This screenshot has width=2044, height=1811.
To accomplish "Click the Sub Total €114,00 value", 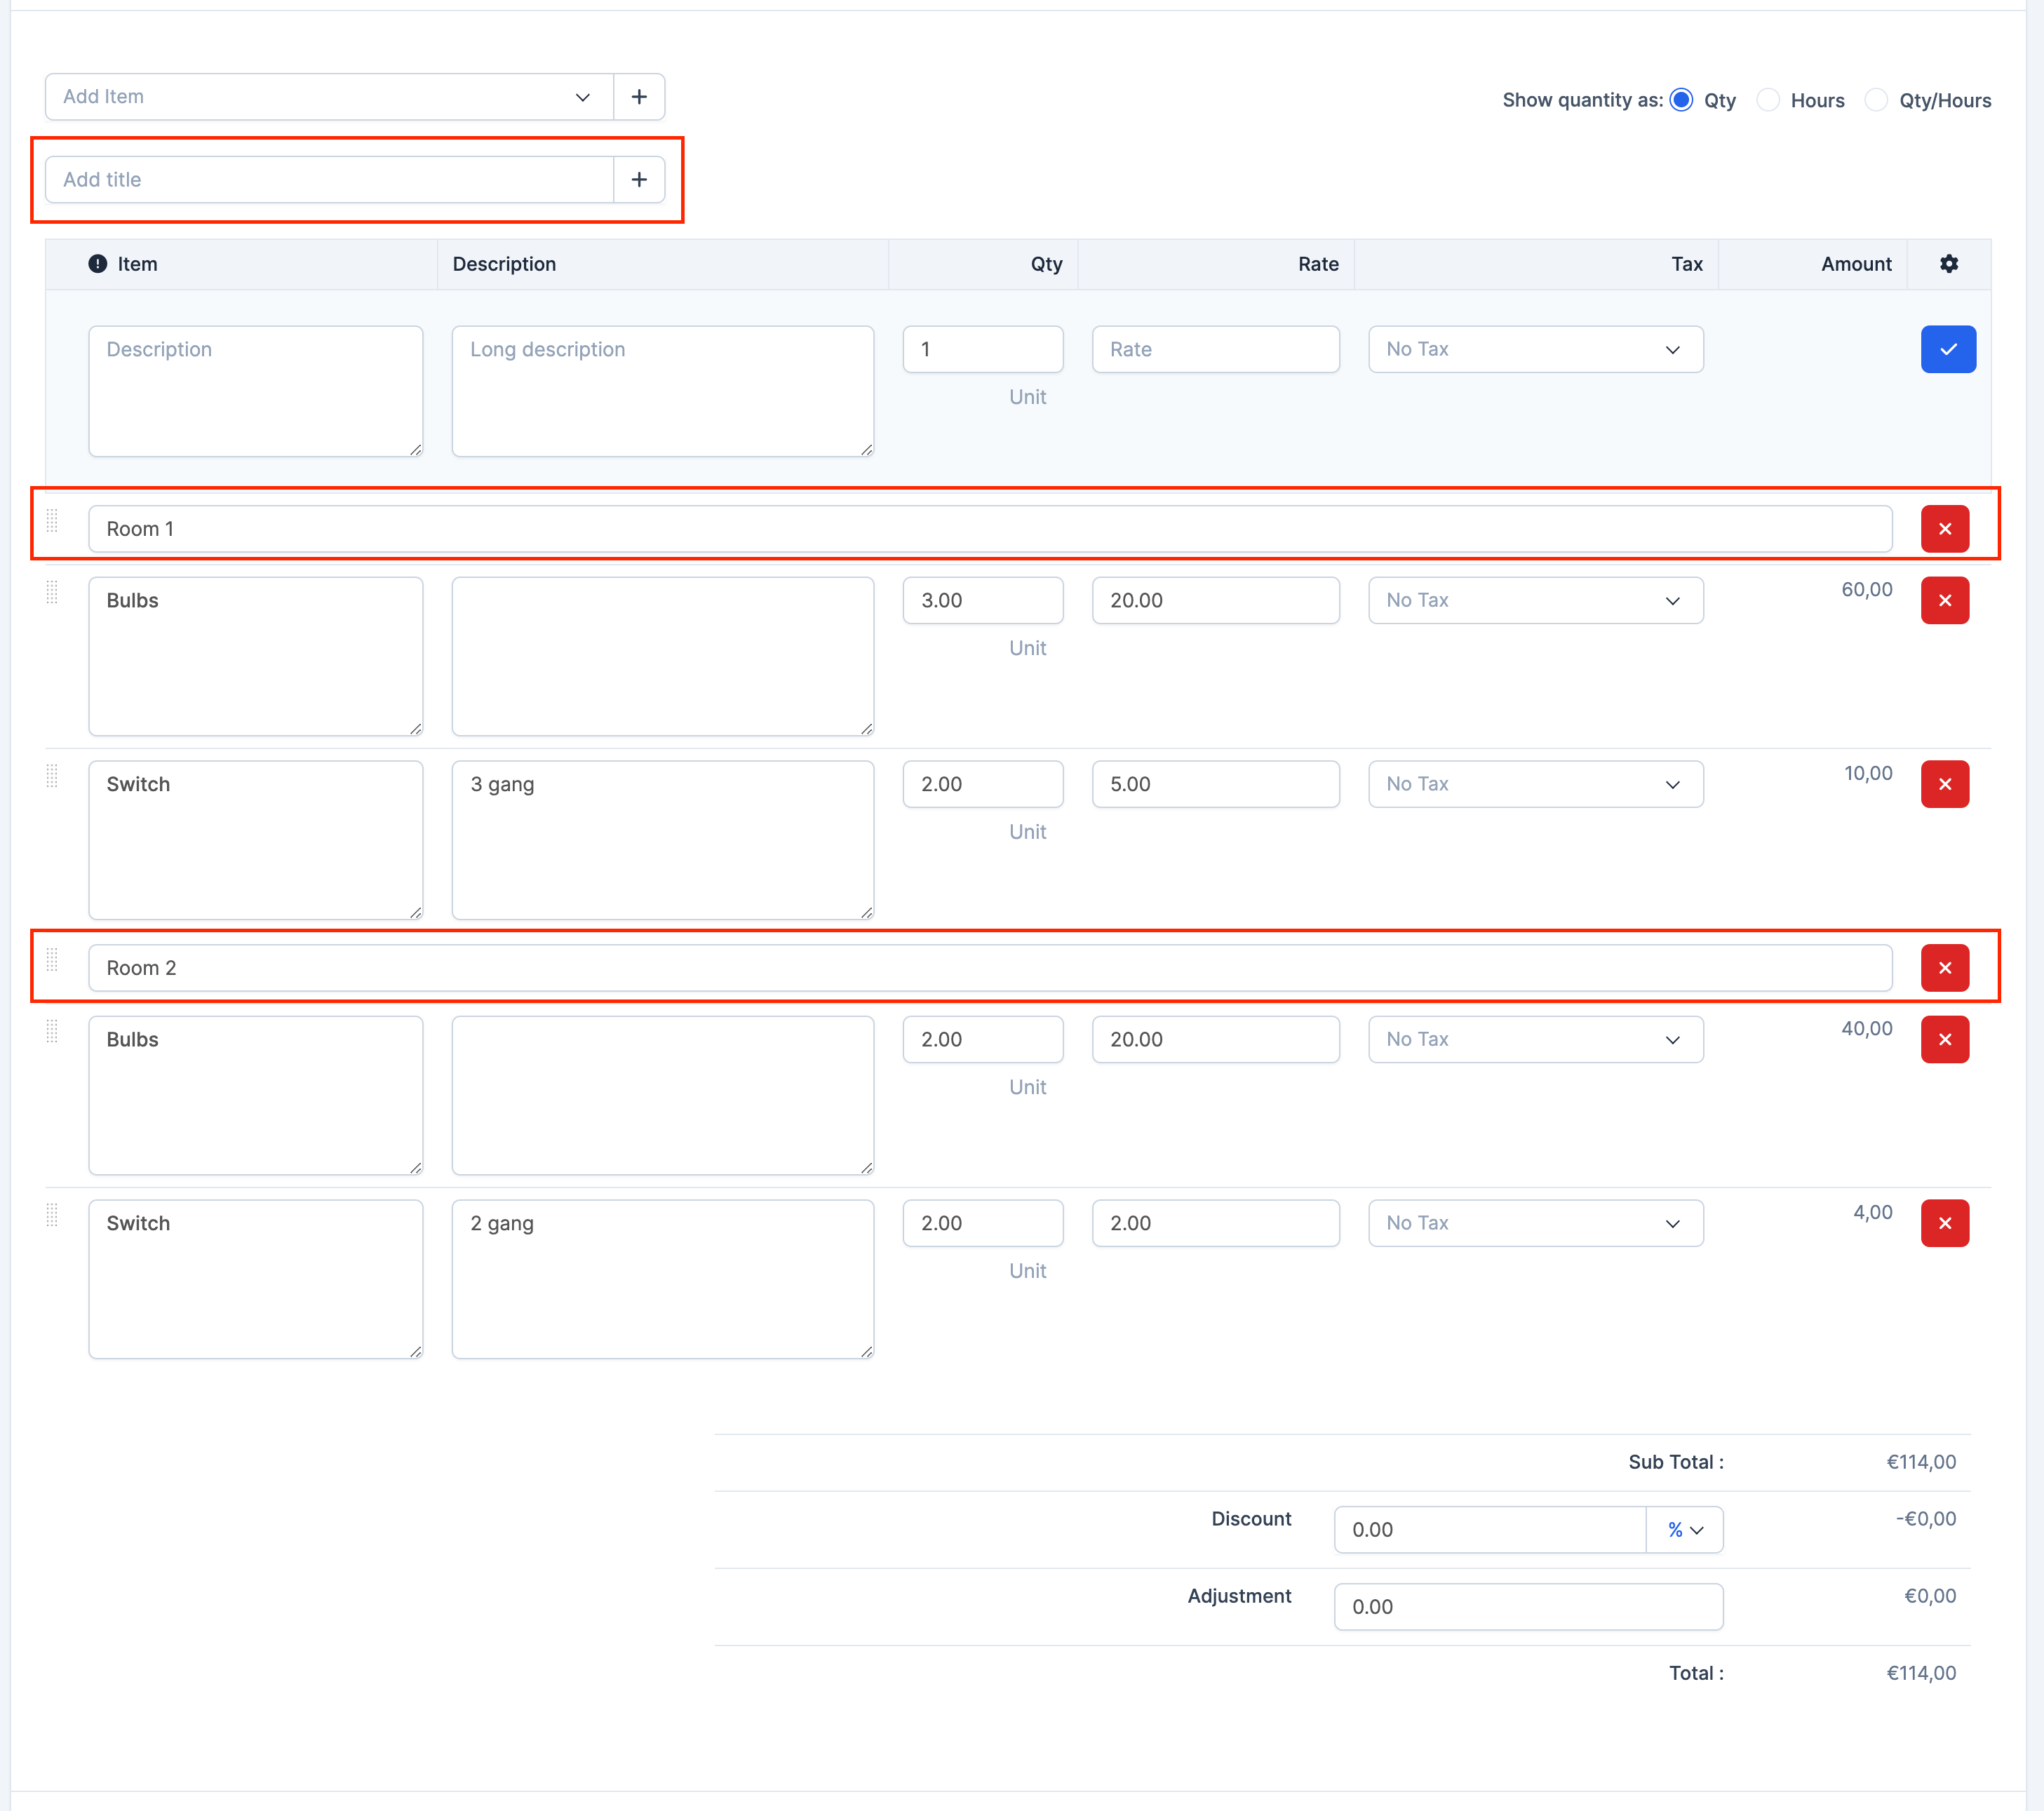I will 1921,1462.
